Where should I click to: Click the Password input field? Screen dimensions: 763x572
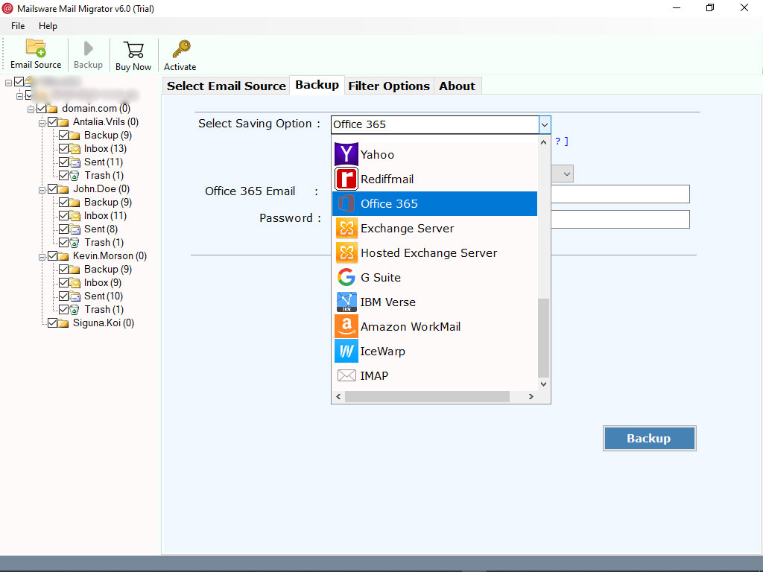pyautogui.click(x=621, y=220)
